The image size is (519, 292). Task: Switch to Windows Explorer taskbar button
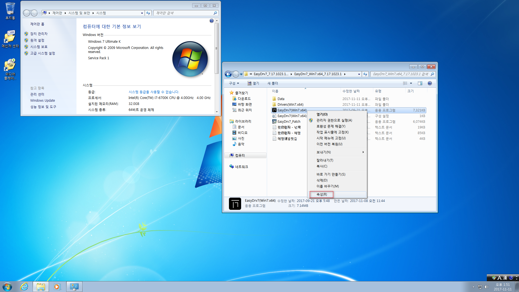click(41, 287)
